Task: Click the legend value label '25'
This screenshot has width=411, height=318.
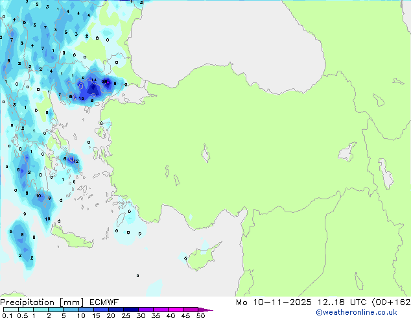Action: (126, 315)
